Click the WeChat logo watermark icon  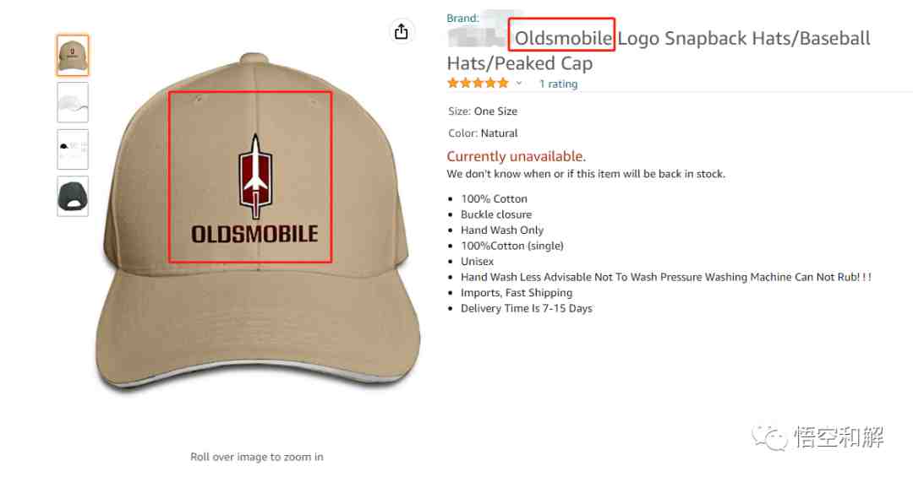(x=769, y=437)
